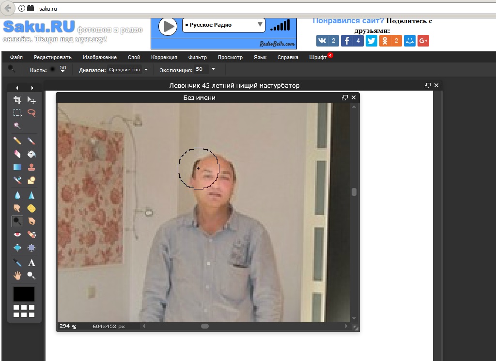Select the Clone Stamp tool
This screenshot has width=496, height=361.
point(31,167)
